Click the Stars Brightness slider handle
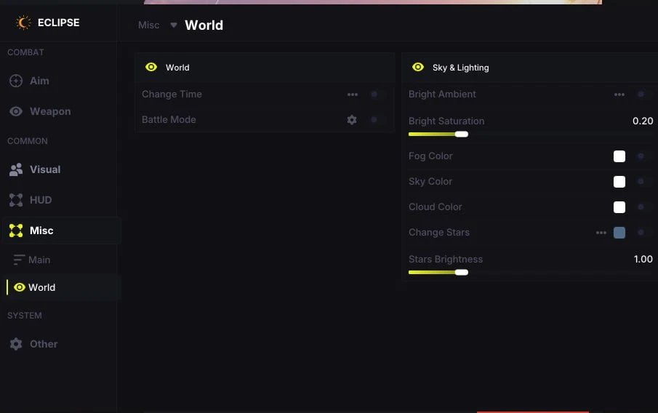This screenshot has width=658, height=413. pos(461,273)
